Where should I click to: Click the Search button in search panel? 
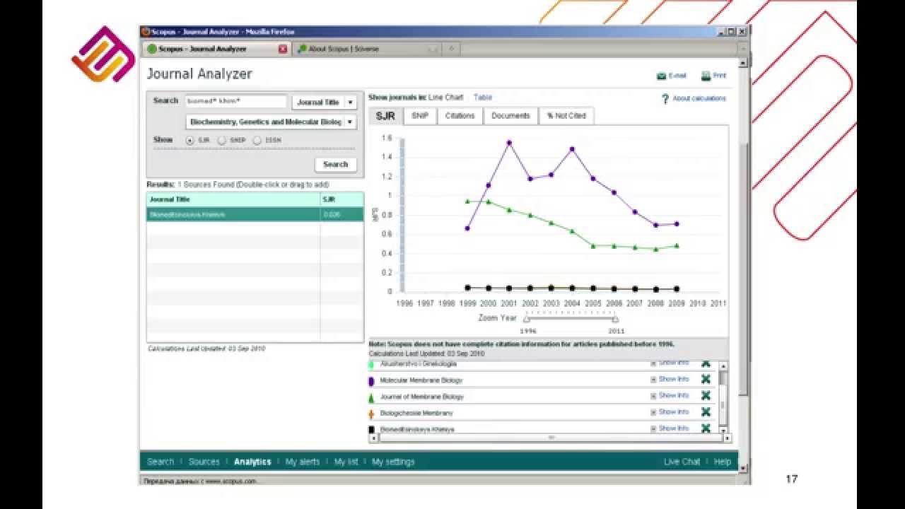[x=335, y=164]
